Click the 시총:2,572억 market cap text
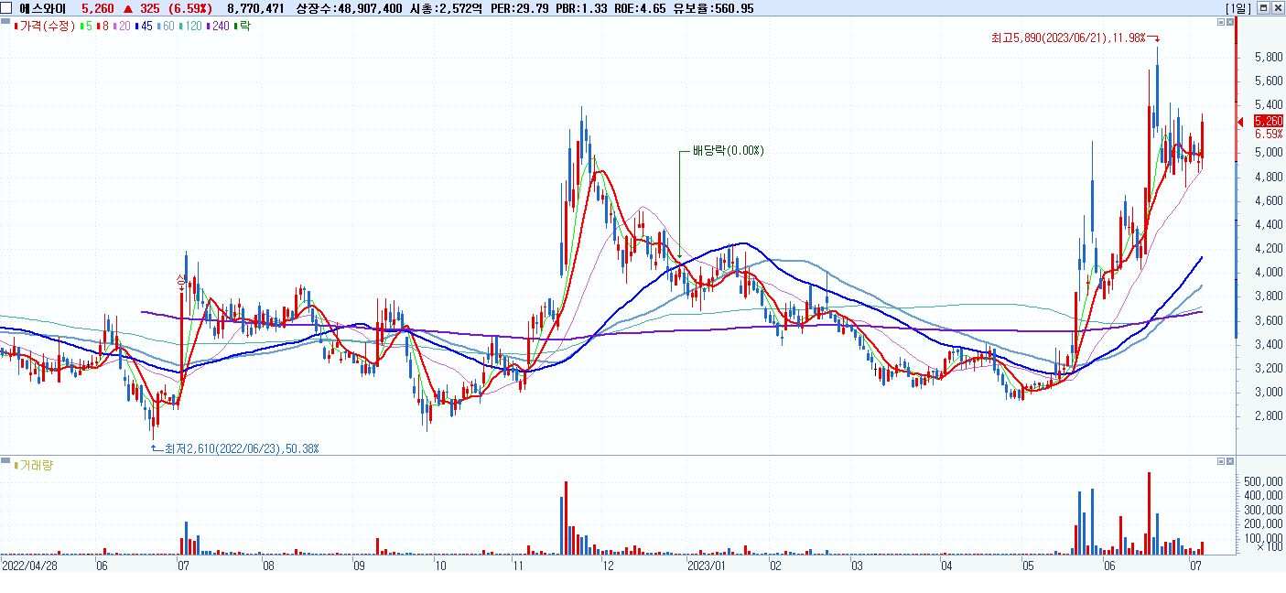The width and height of the screenshot is (1286, 593). (x=446, y=7)
